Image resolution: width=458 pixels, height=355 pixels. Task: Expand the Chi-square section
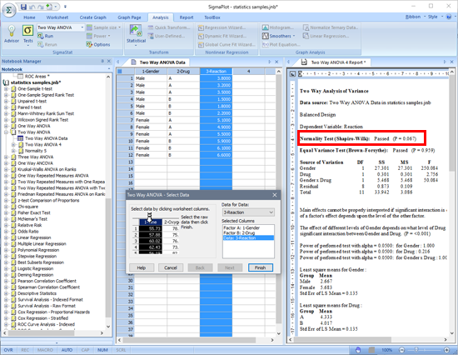(x=6, y=207)
